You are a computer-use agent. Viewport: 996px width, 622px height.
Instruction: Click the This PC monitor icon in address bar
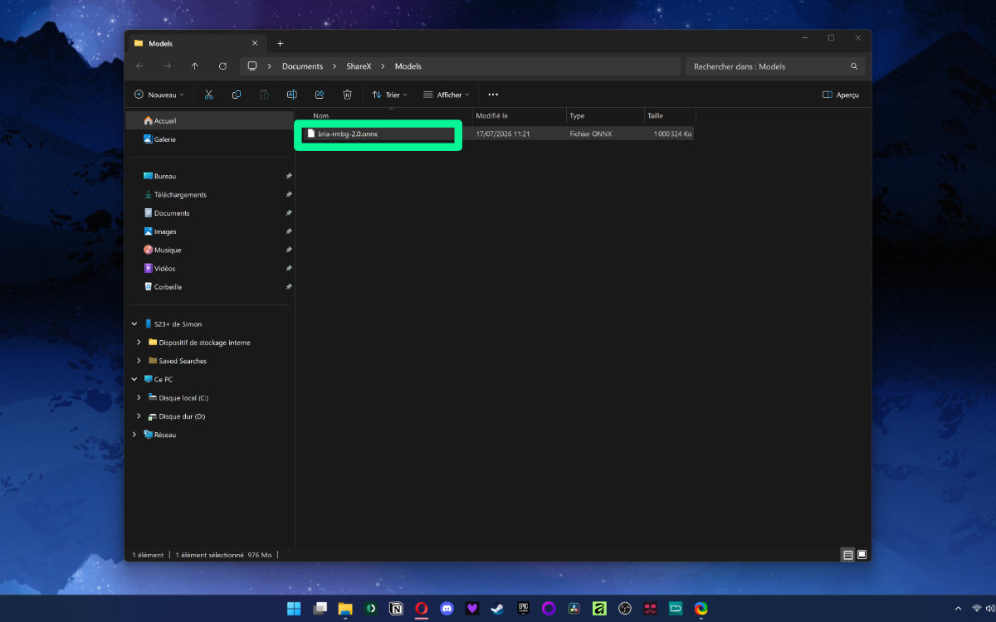point(252,66)
